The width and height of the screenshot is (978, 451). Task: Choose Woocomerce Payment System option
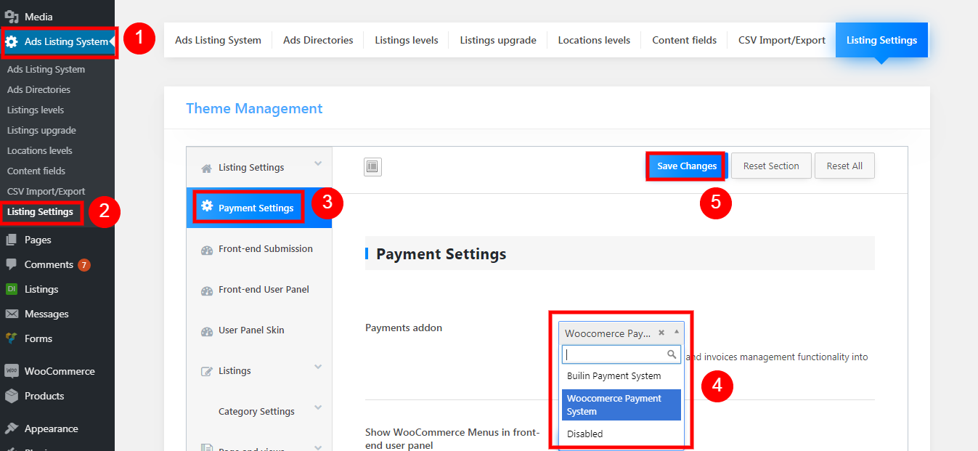click(x=622, y=405)
